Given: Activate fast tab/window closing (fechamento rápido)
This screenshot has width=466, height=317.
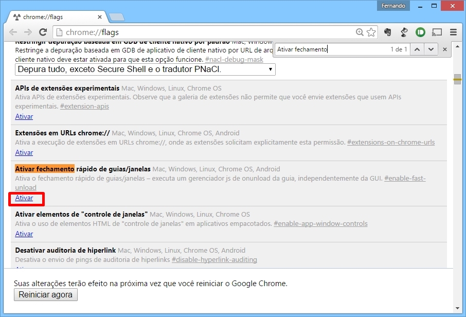Looking at the screenshot, I should 24,198.
